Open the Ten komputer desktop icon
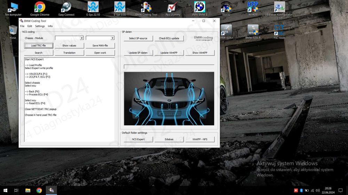 13,9
